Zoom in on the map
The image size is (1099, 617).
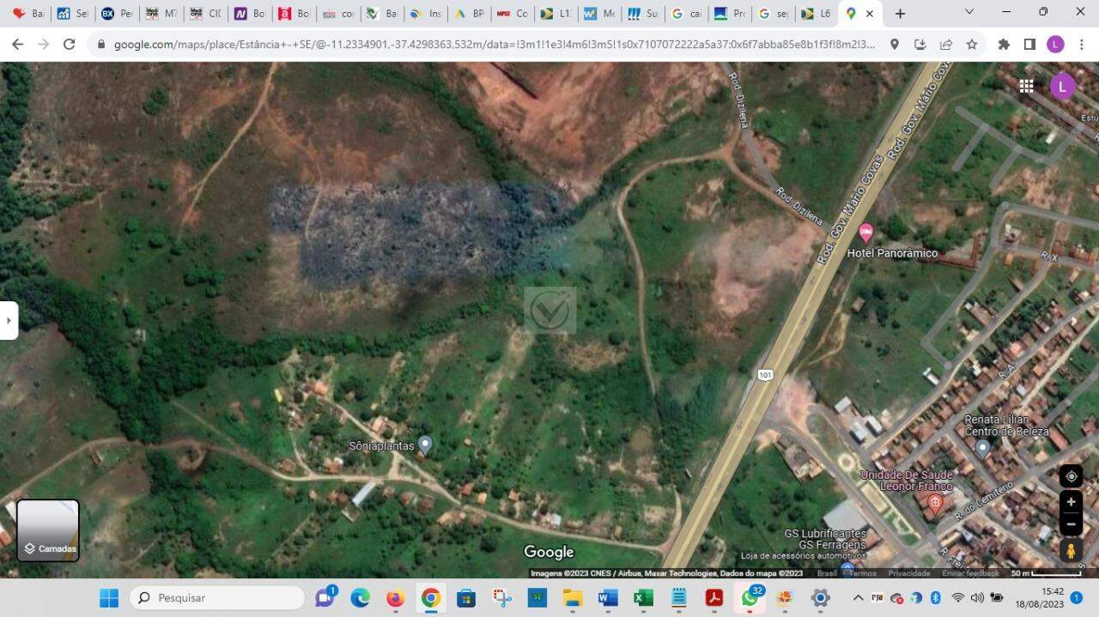(x=1071, y=502)
